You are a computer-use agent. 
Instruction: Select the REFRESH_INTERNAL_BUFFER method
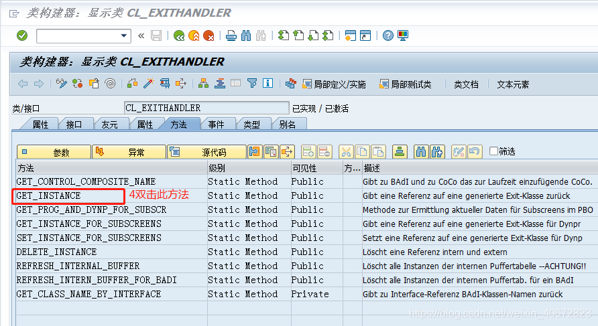(x=78, y=266)
